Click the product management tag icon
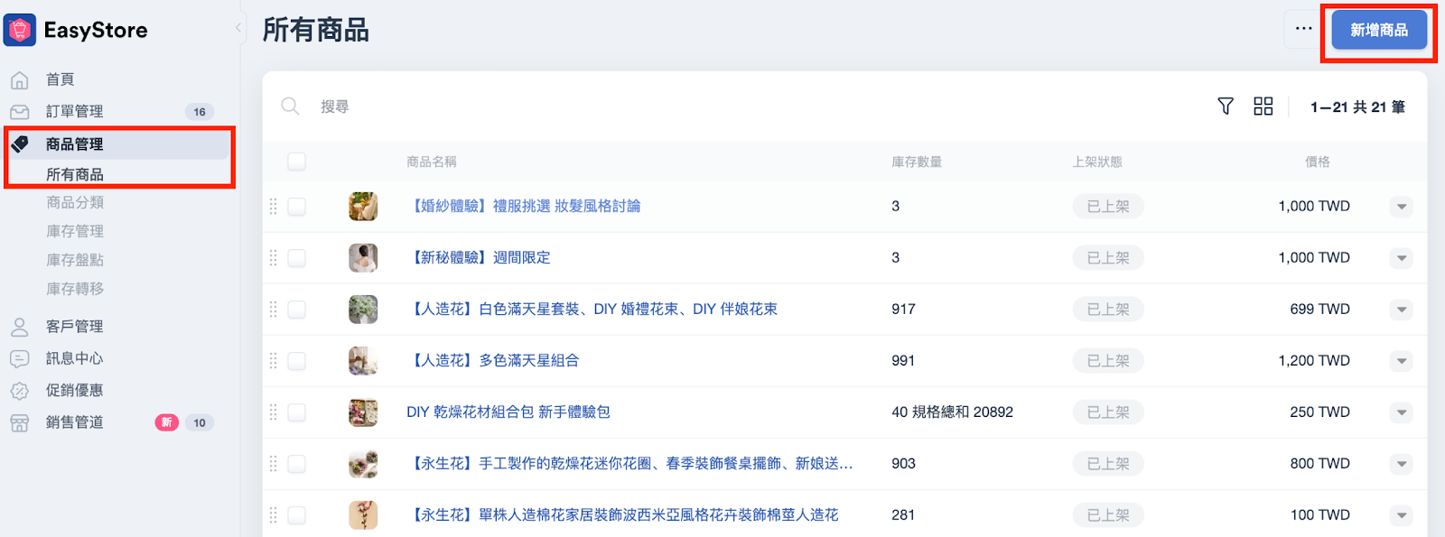Screen dimensions: 1445x537 [x=20, y=144]
